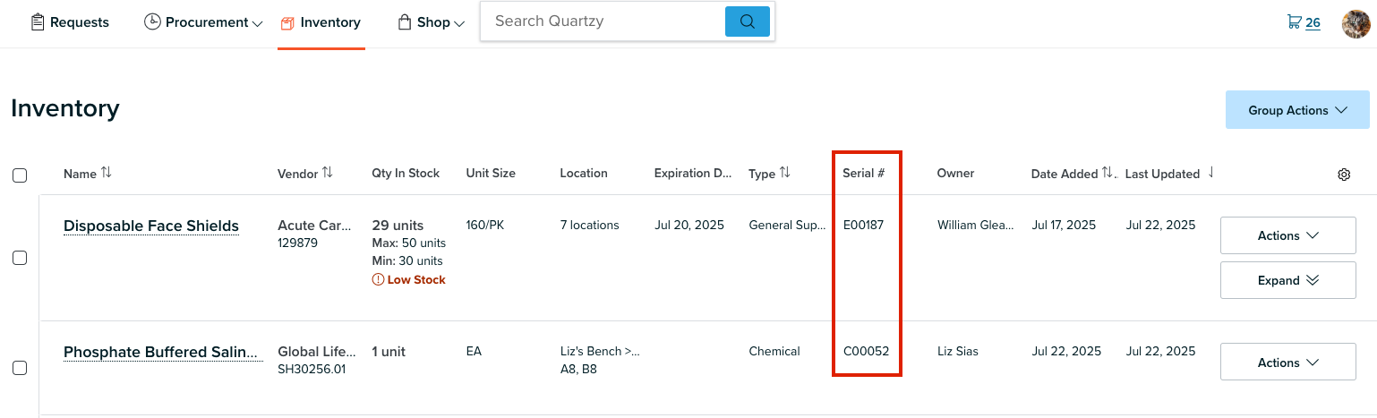Sort by Name column arrows
Viewport: 1377px width, 418px height.
point(107,173)
